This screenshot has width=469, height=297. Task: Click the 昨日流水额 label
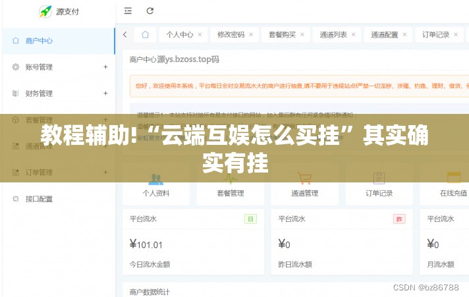point(295,264)
